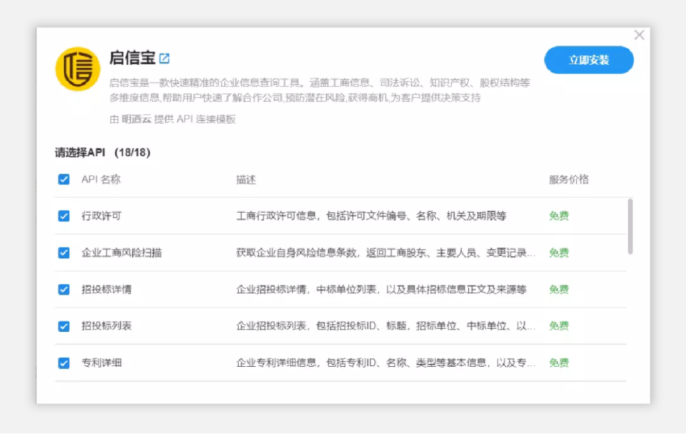
Task: Toggle the 招投标详情 checkbox
Action: tap(64, 289)
